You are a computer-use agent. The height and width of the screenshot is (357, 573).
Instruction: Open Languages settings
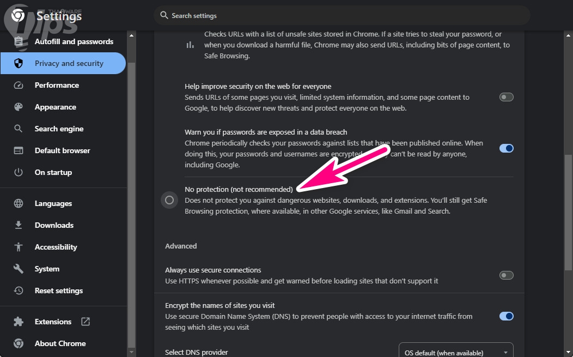63,203
